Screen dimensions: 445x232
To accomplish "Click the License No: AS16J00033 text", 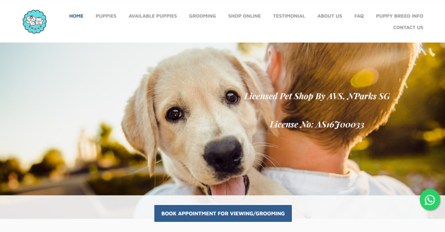I will coord(317,125).
